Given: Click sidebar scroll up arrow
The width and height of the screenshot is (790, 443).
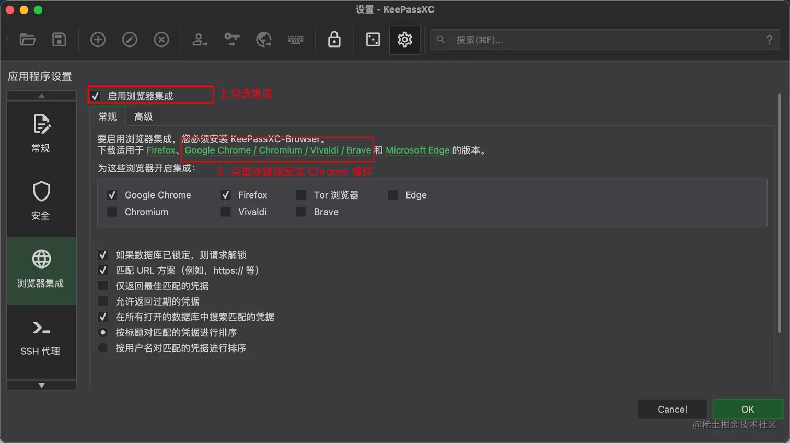Looking at the screenshot, I should (41, 96).
